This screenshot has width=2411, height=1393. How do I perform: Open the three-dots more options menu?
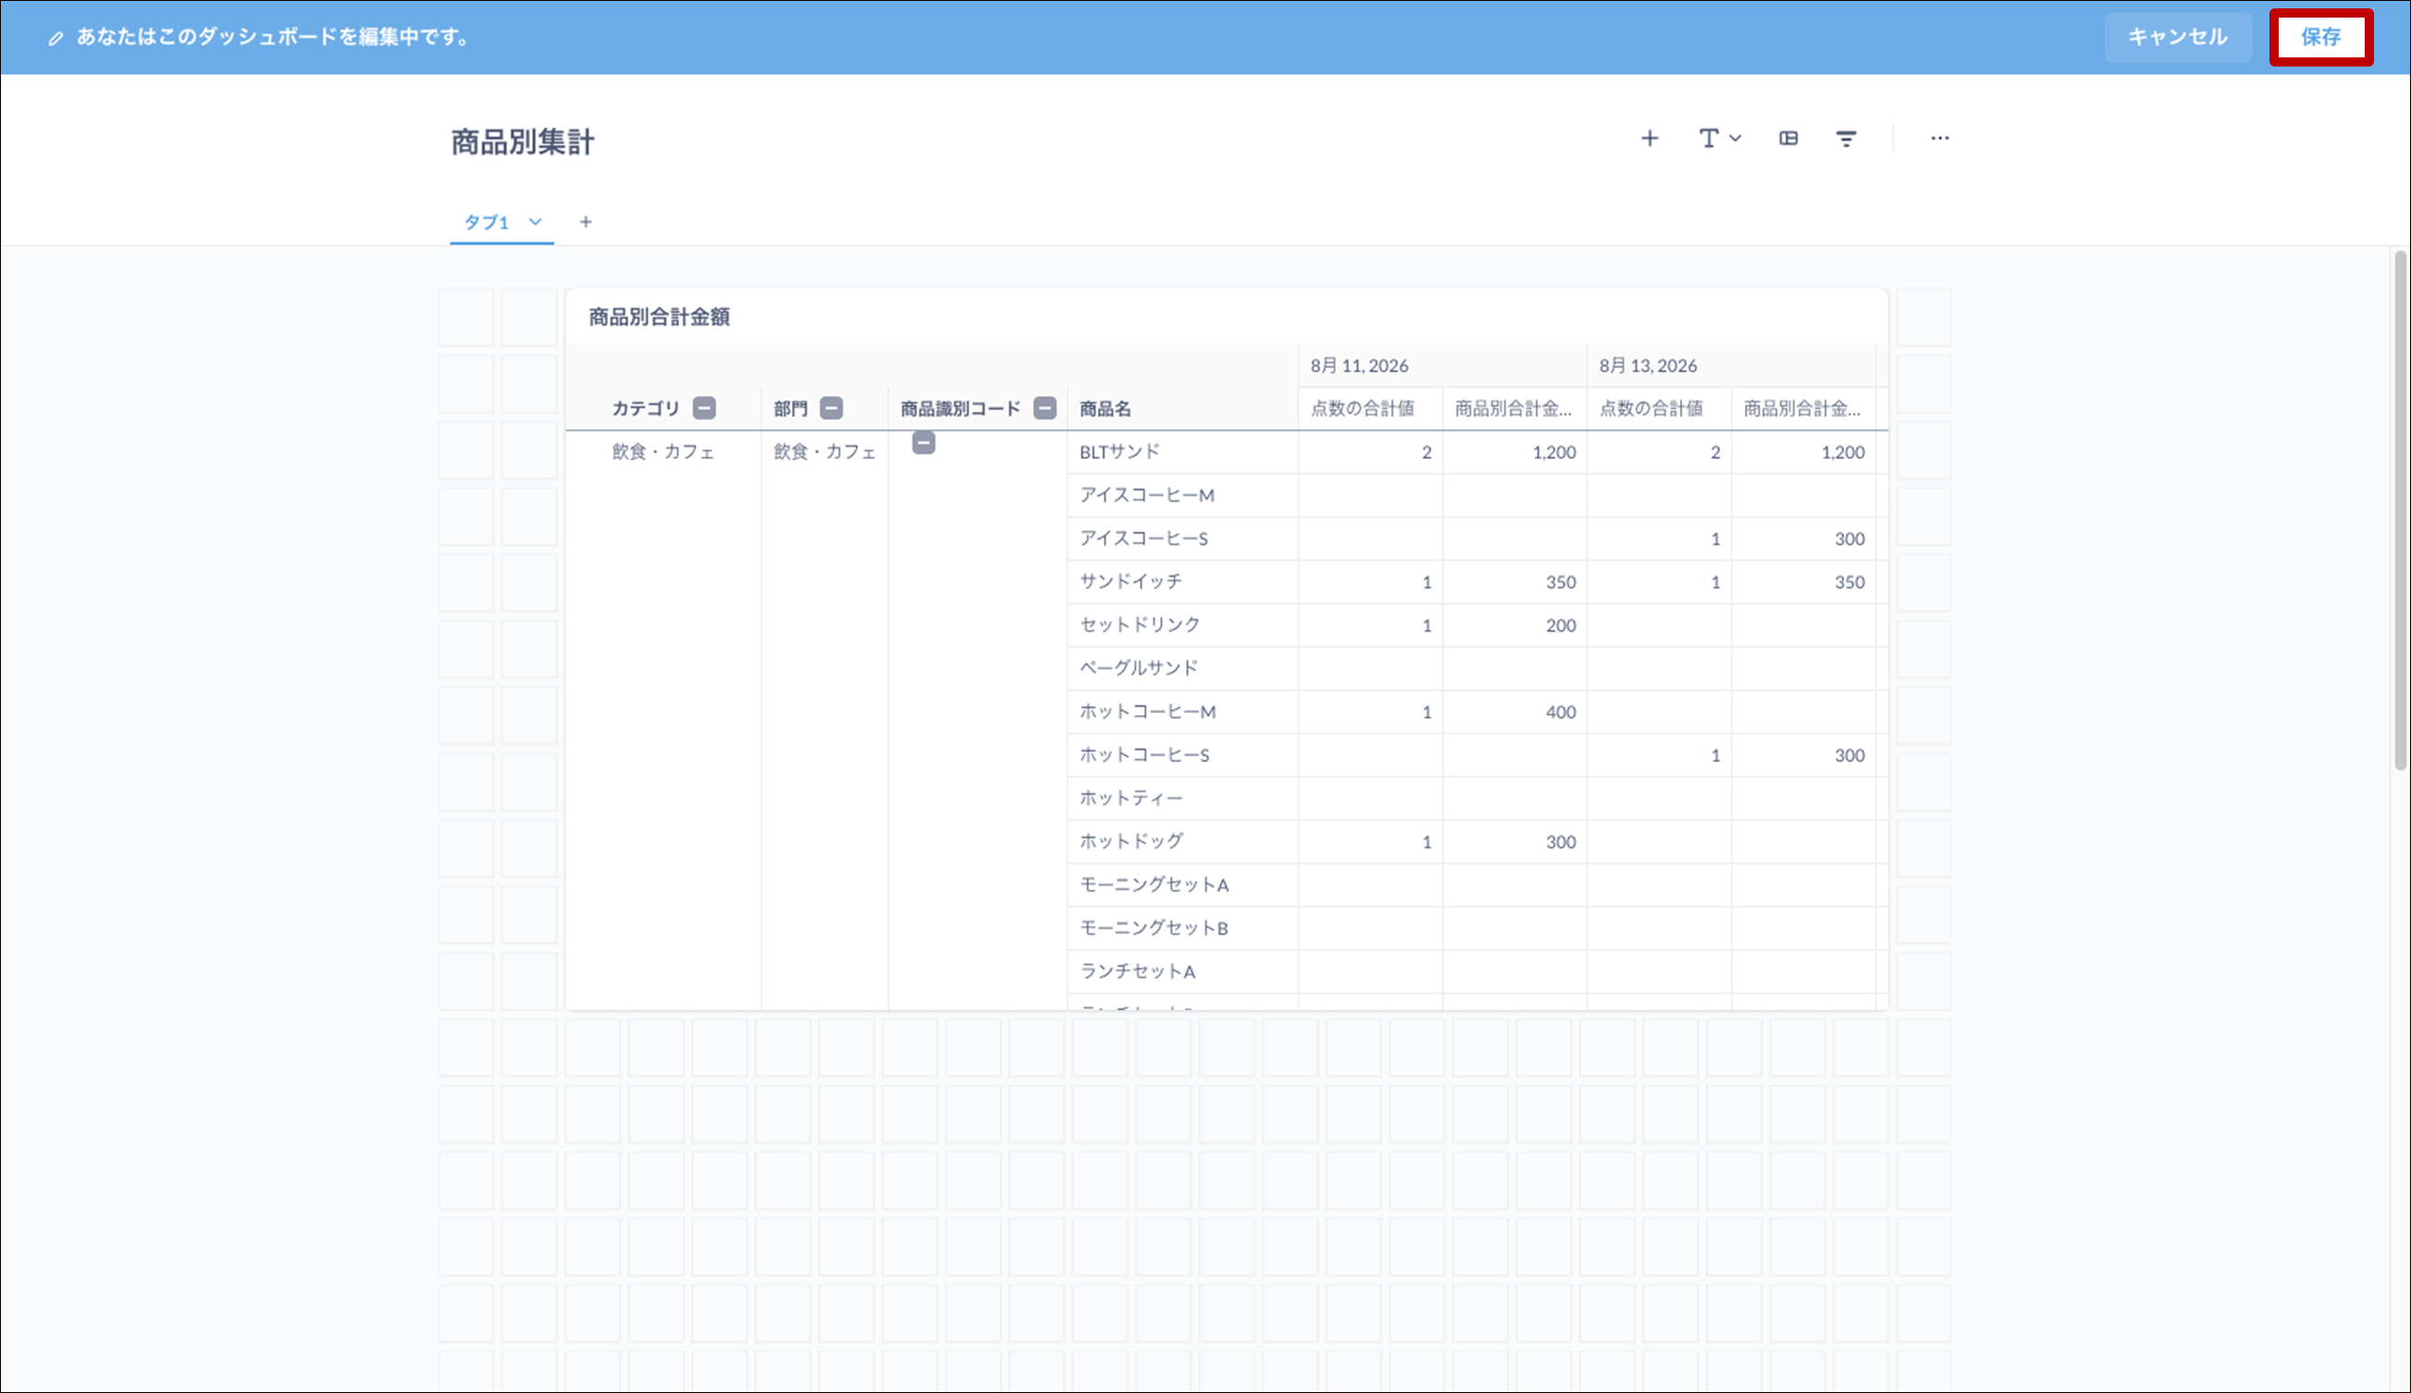1939,139
